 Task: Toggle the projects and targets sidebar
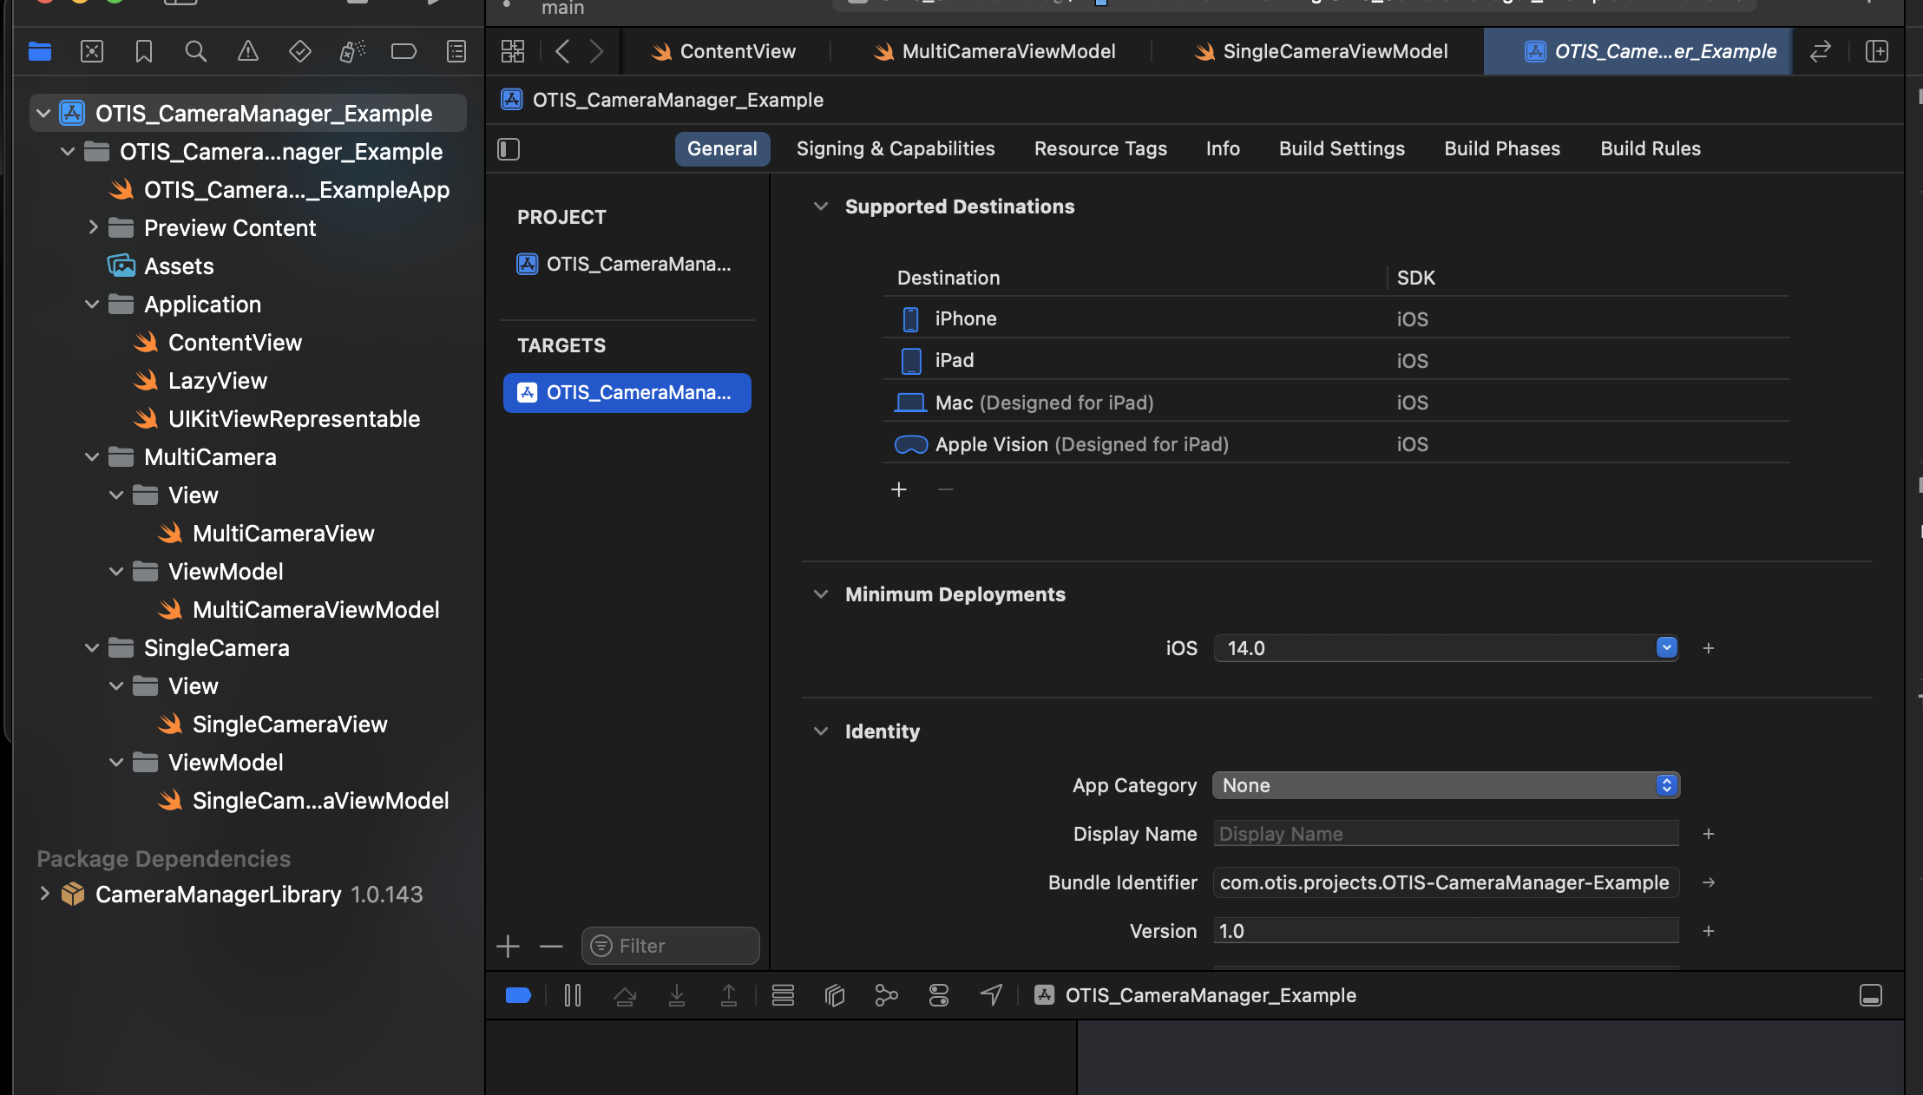click(x=509, y=149)
